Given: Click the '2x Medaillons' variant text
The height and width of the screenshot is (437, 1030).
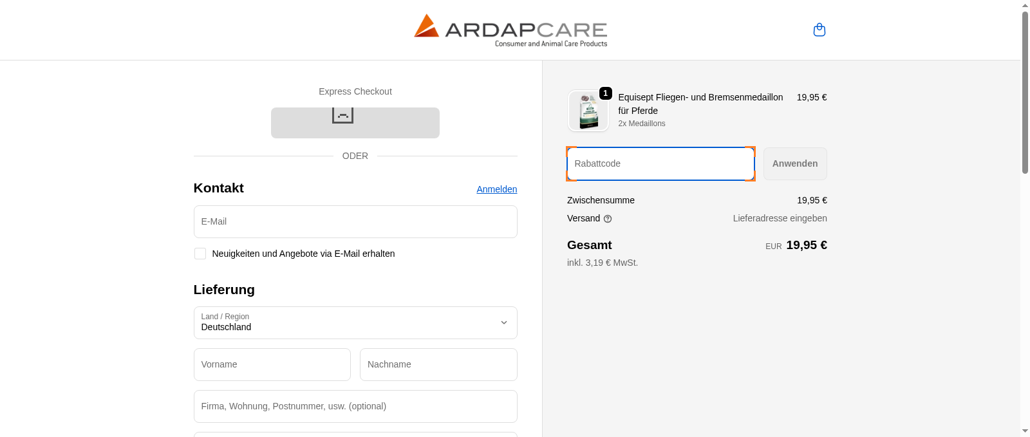Looking at the screenshot, I should coord(642,124).
